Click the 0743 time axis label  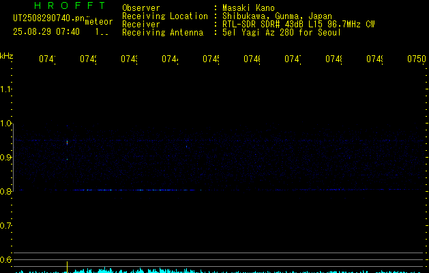(129, 59)
